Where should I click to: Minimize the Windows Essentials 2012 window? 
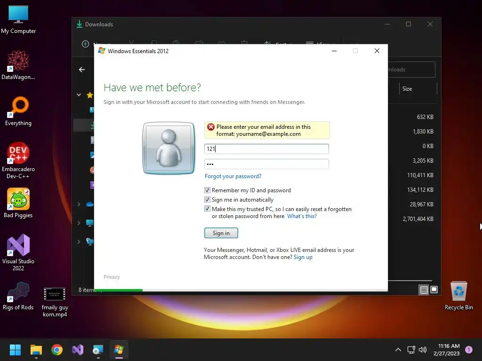coord(334,51)
